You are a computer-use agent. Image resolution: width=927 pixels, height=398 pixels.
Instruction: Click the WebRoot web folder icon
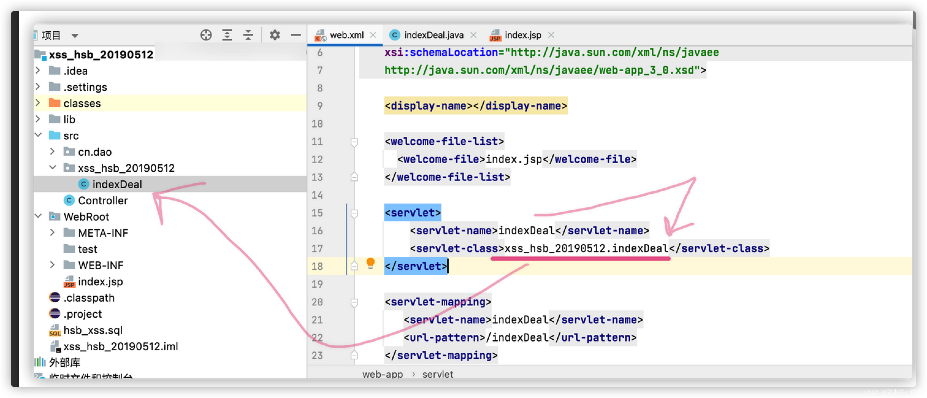click(55, 216)
